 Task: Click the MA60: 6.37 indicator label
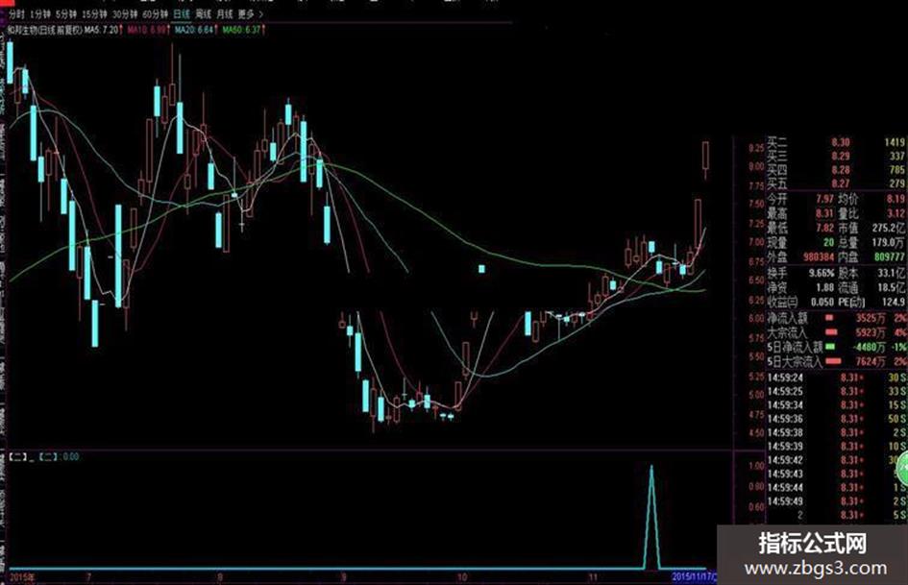(x=243, y=30)
